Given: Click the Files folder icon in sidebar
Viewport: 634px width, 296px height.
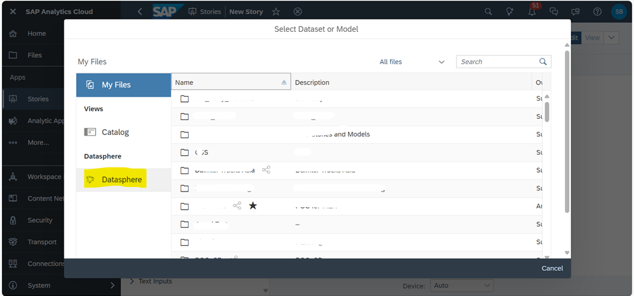Looking at the screenshot, I should 13,55.
